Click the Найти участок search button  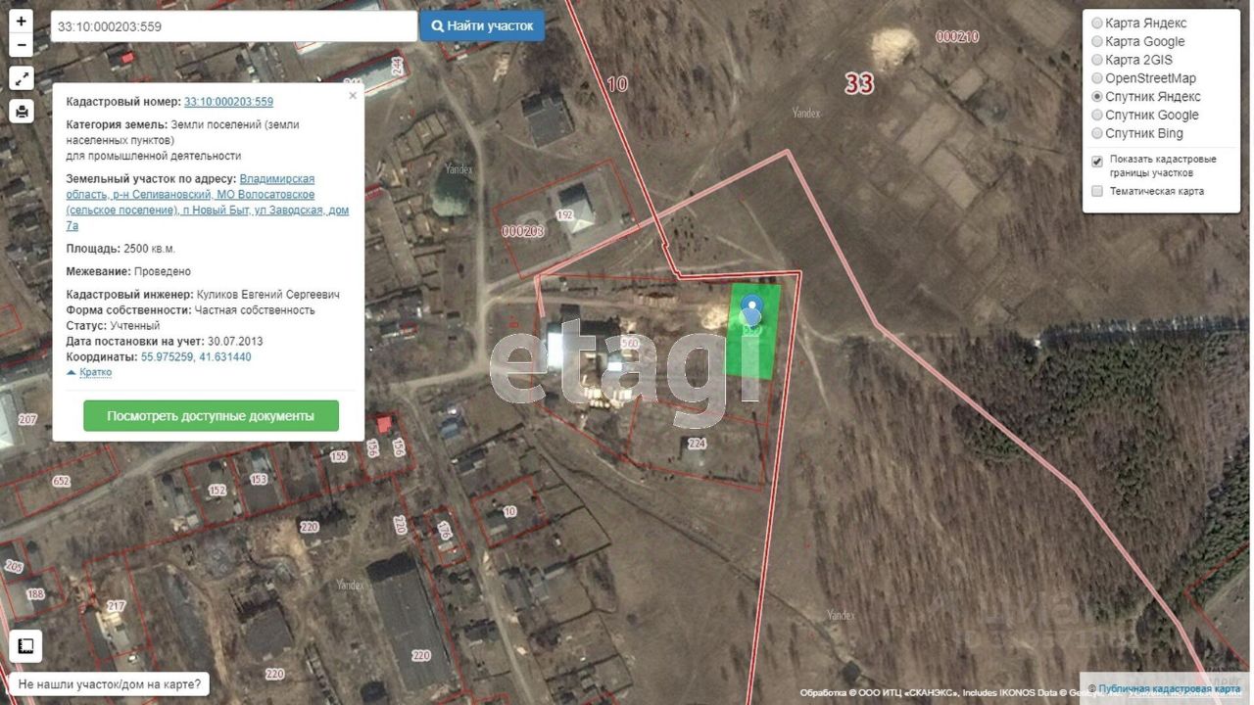click(482, 26)
